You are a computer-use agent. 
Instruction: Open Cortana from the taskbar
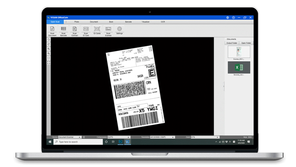click(x=106, y=142)
